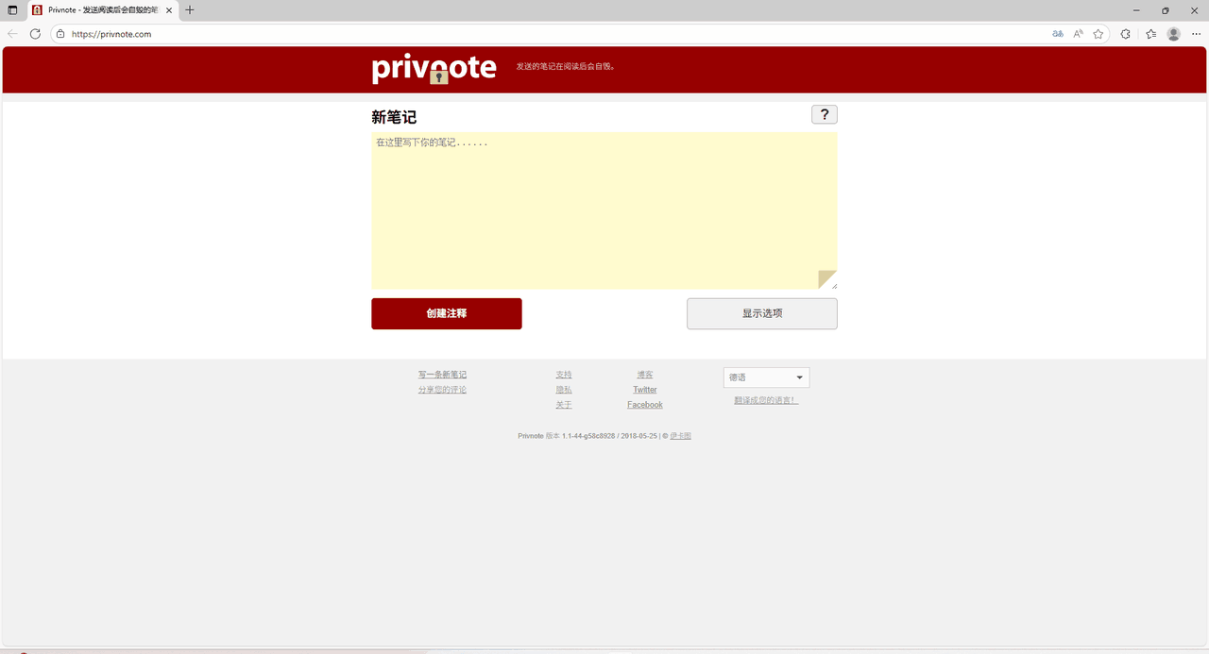
Task: Open the question mark help button
Action: pos(825,114)
